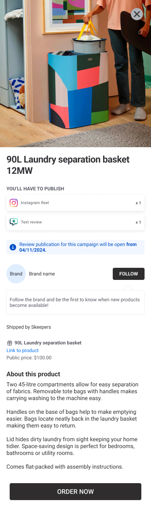
Task: Click the blue info icon
Action: tap(13, 247)
